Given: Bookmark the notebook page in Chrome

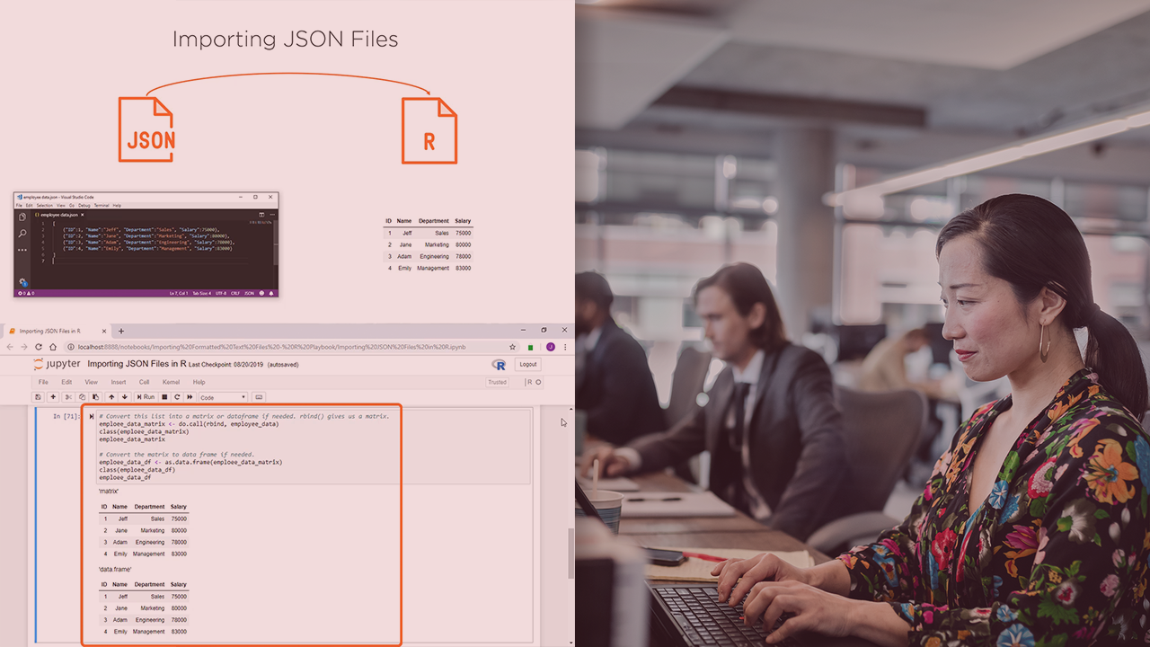Looking at the screenshot, I should (512, 347).
